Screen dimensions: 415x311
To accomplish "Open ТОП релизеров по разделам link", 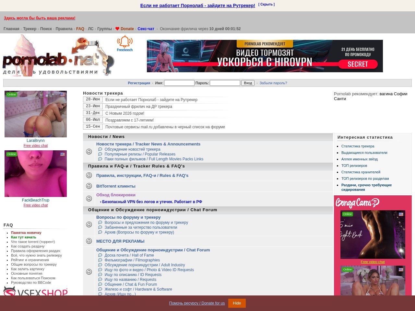I will [365, 179].
